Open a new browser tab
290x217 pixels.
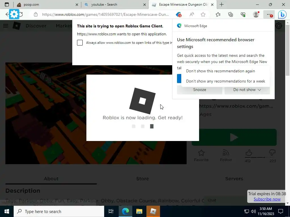(221, 5)
